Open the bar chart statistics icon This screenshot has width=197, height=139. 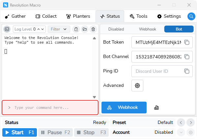coord(156,108)
